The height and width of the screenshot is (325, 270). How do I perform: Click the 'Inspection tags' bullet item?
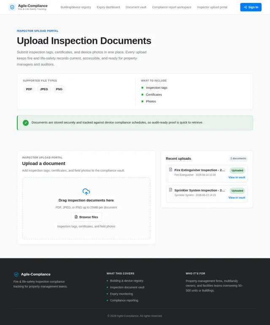click(157, 88)
